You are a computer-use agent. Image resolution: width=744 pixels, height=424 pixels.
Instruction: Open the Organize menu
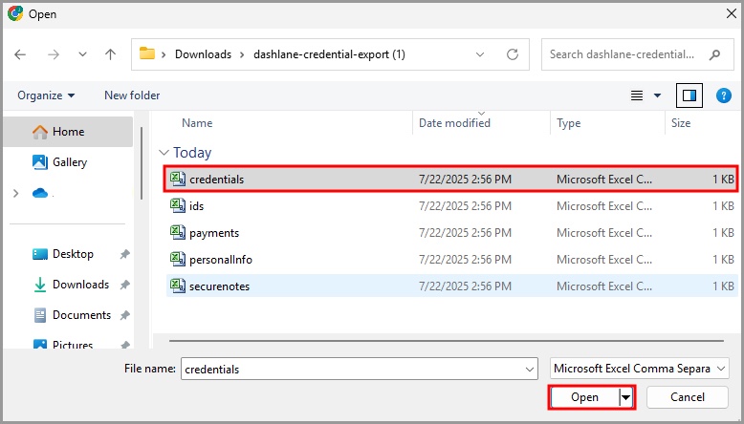tap(46, 95)
